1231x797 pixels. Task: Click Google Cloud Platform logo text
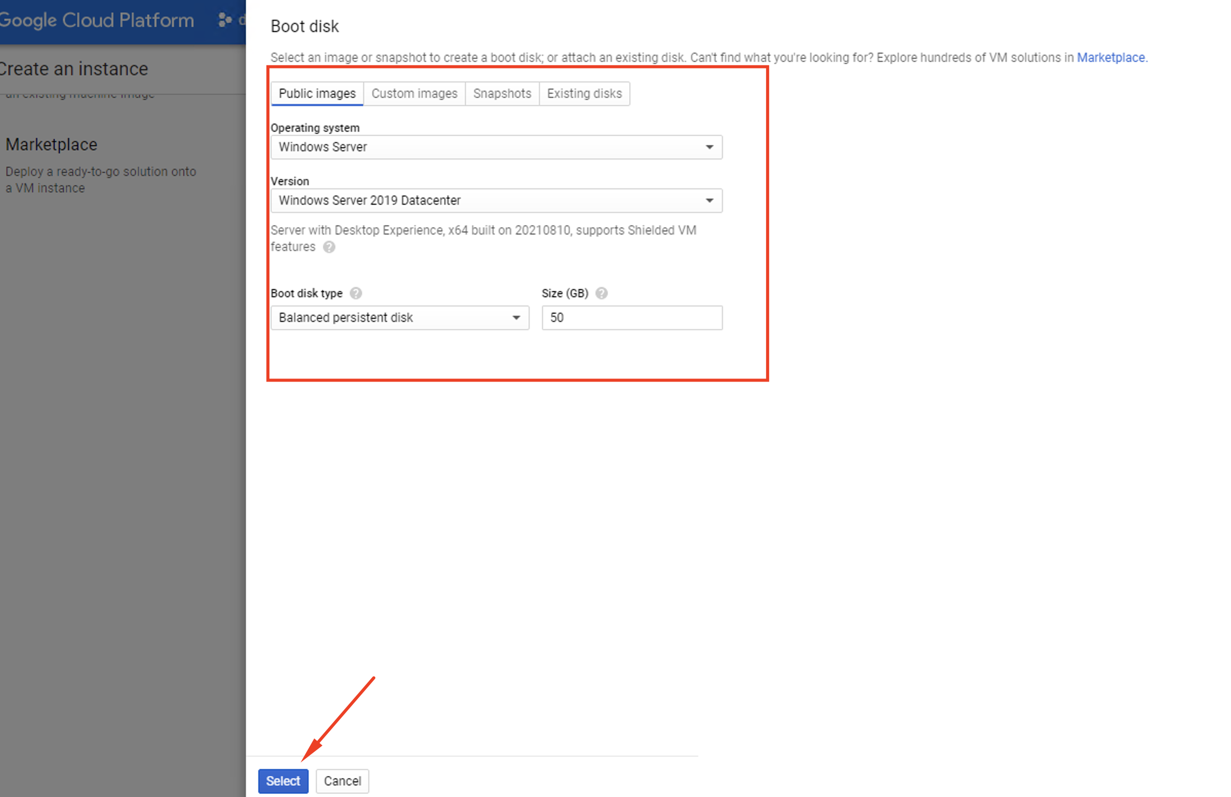tap(96, 20)
